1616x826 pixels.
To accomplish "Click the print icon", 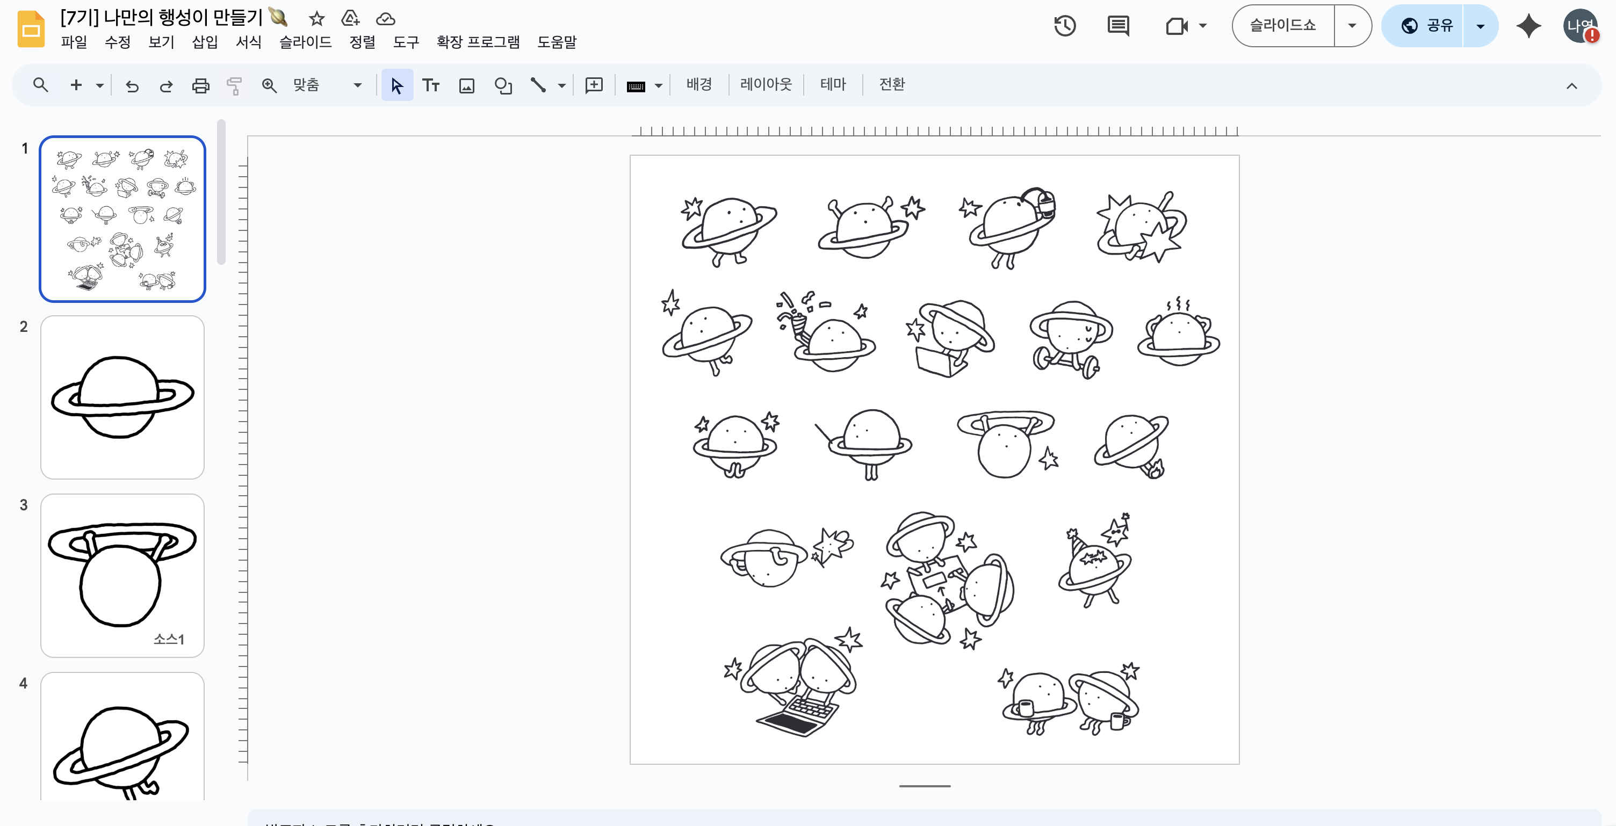I will (x=200, y=85).
